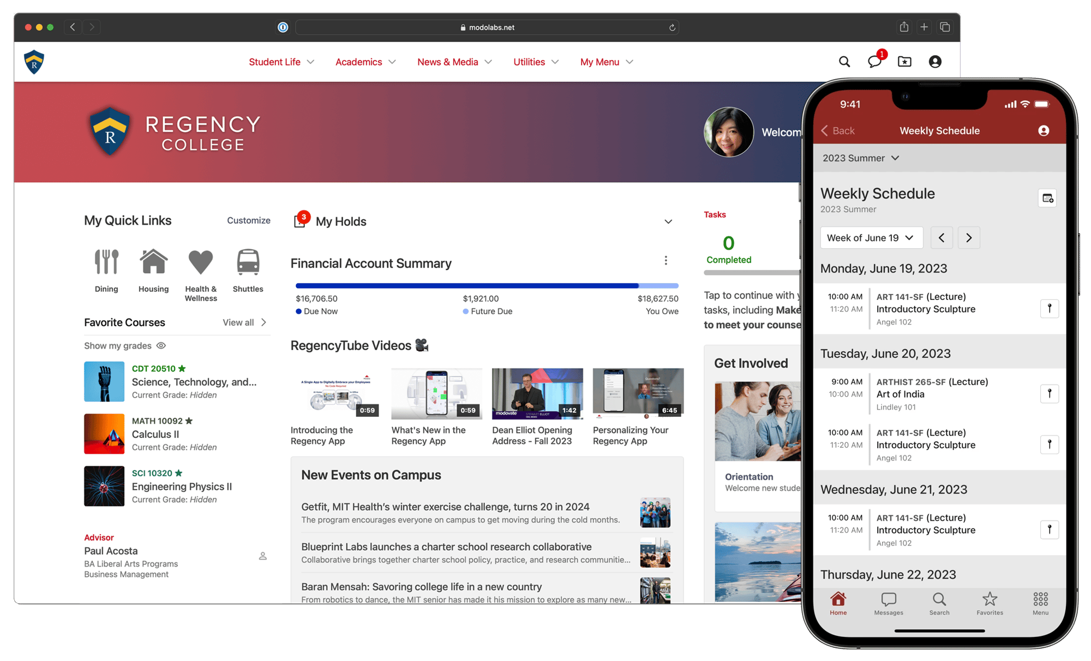Toggle the Show my grades eye icon
1091x661 pixels.
pyautogui.click(x=161, y=346)
